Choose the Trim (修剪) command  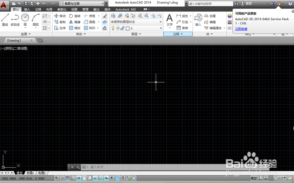(90, 16)
